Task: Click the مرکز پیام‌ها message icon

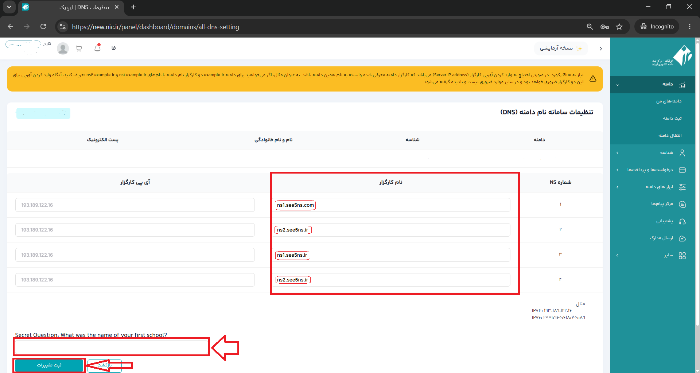Action: (682, 204)
